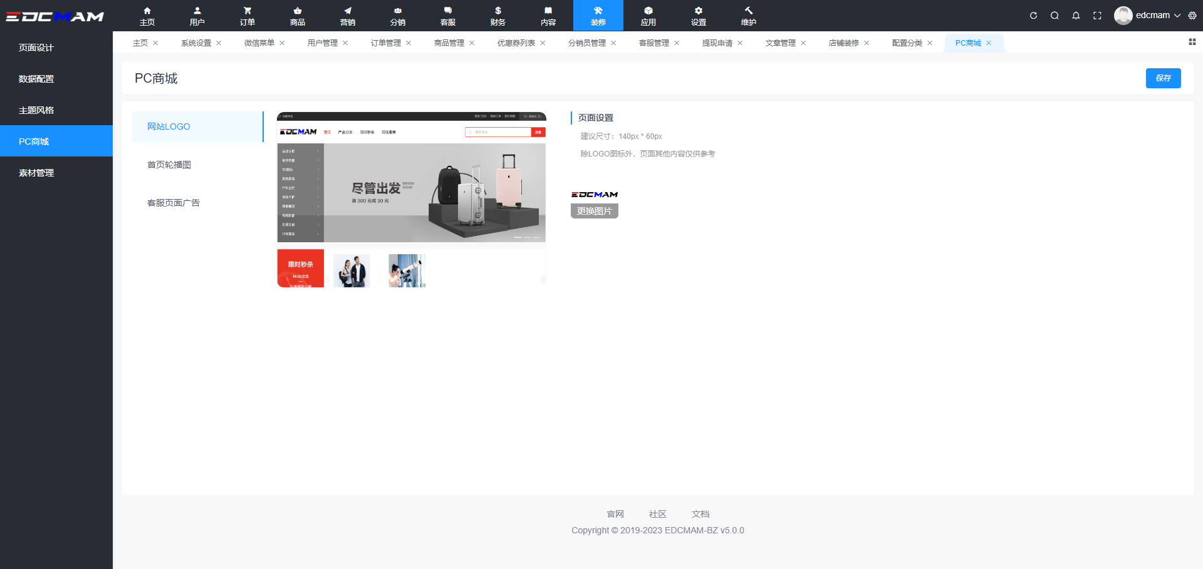This screenshot has width=1203, height=569.
Task: Open the settings gear at the top right
Action: point(1192,16)
